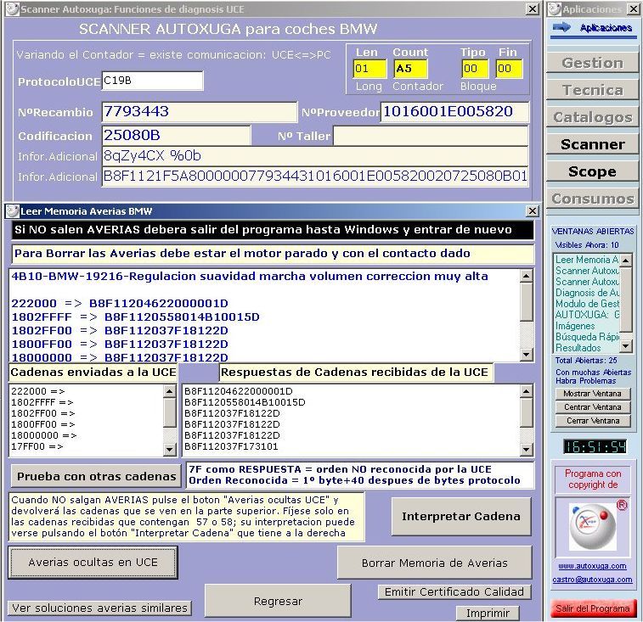Close the Leer Memoria Averias BMW window
The height and width of the screenshot is (622, 643).
[532, 210]
